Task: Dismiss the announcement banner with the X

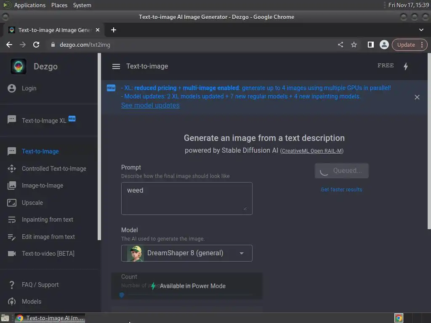Action: click(x=417, y=97)
